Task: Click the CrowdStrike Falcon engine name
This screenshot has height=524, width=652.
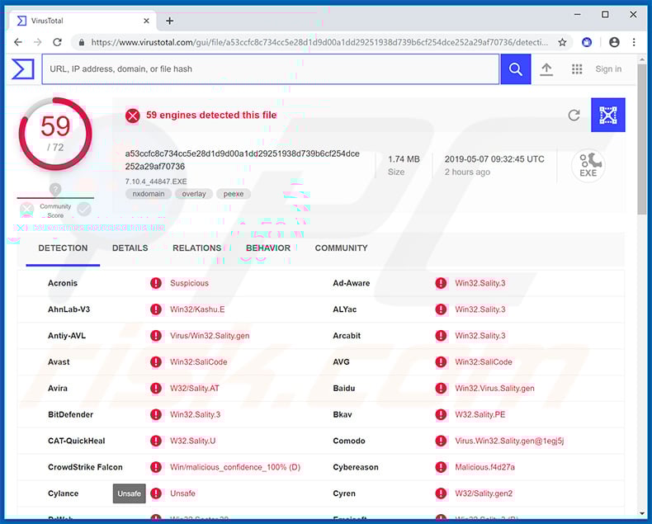Action: click(x=85, y=467)
